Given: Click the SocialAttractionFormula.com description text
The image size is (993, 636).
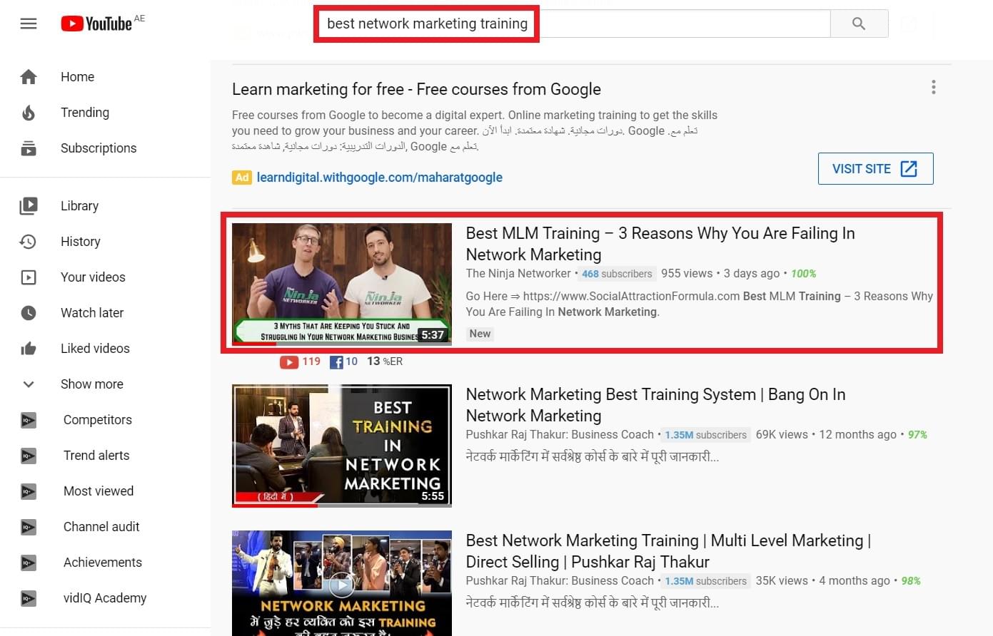Looking at the screenshot, I should (x=700, y=304).
